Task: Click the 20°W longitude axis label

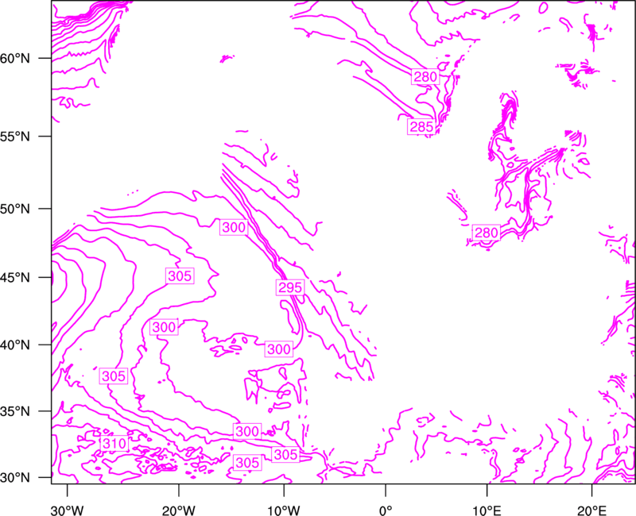Action: pos(179,510)
